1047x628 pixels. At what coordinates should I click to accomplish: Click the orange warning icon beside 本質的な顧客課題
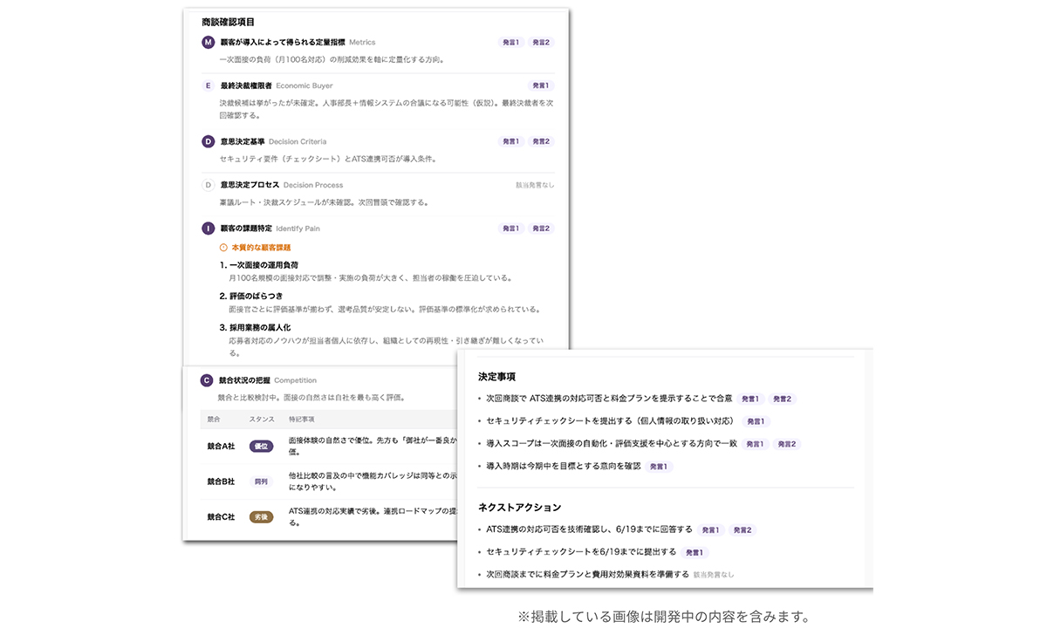pyautogui.click(x=223, y=248)
